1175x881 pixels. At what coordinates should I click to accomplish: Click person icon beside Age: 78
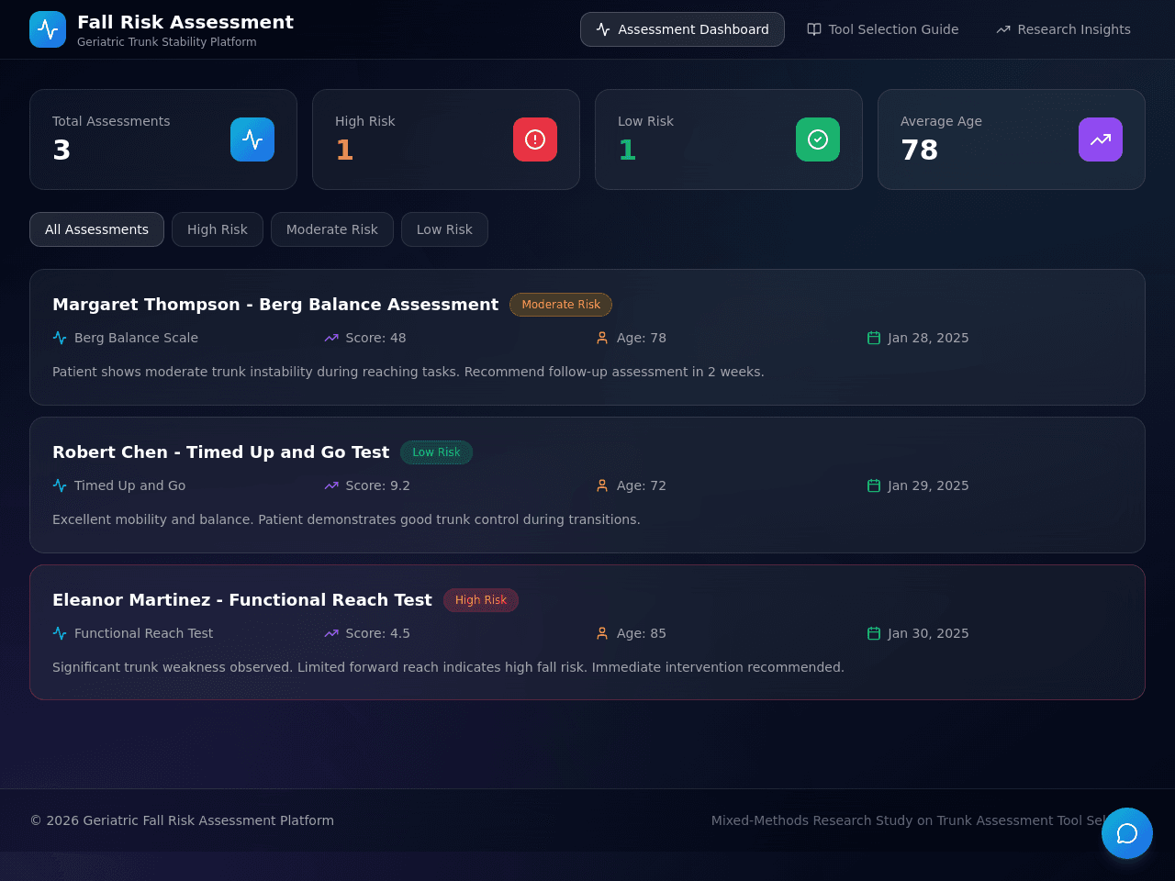(x=602, y=338)
